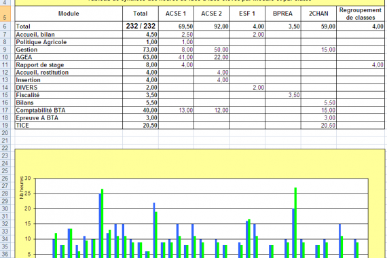The height and width of the screenshot is (258, 387).
Task: Select the row 12 header
Action: tap(5, 73)
